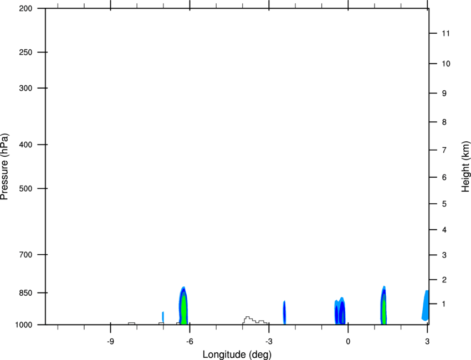The width and height of the screenshot is (471, 360).
Task: Click the -3 longitude tick label
Action: pyautogui.click(x=269, y=342)
